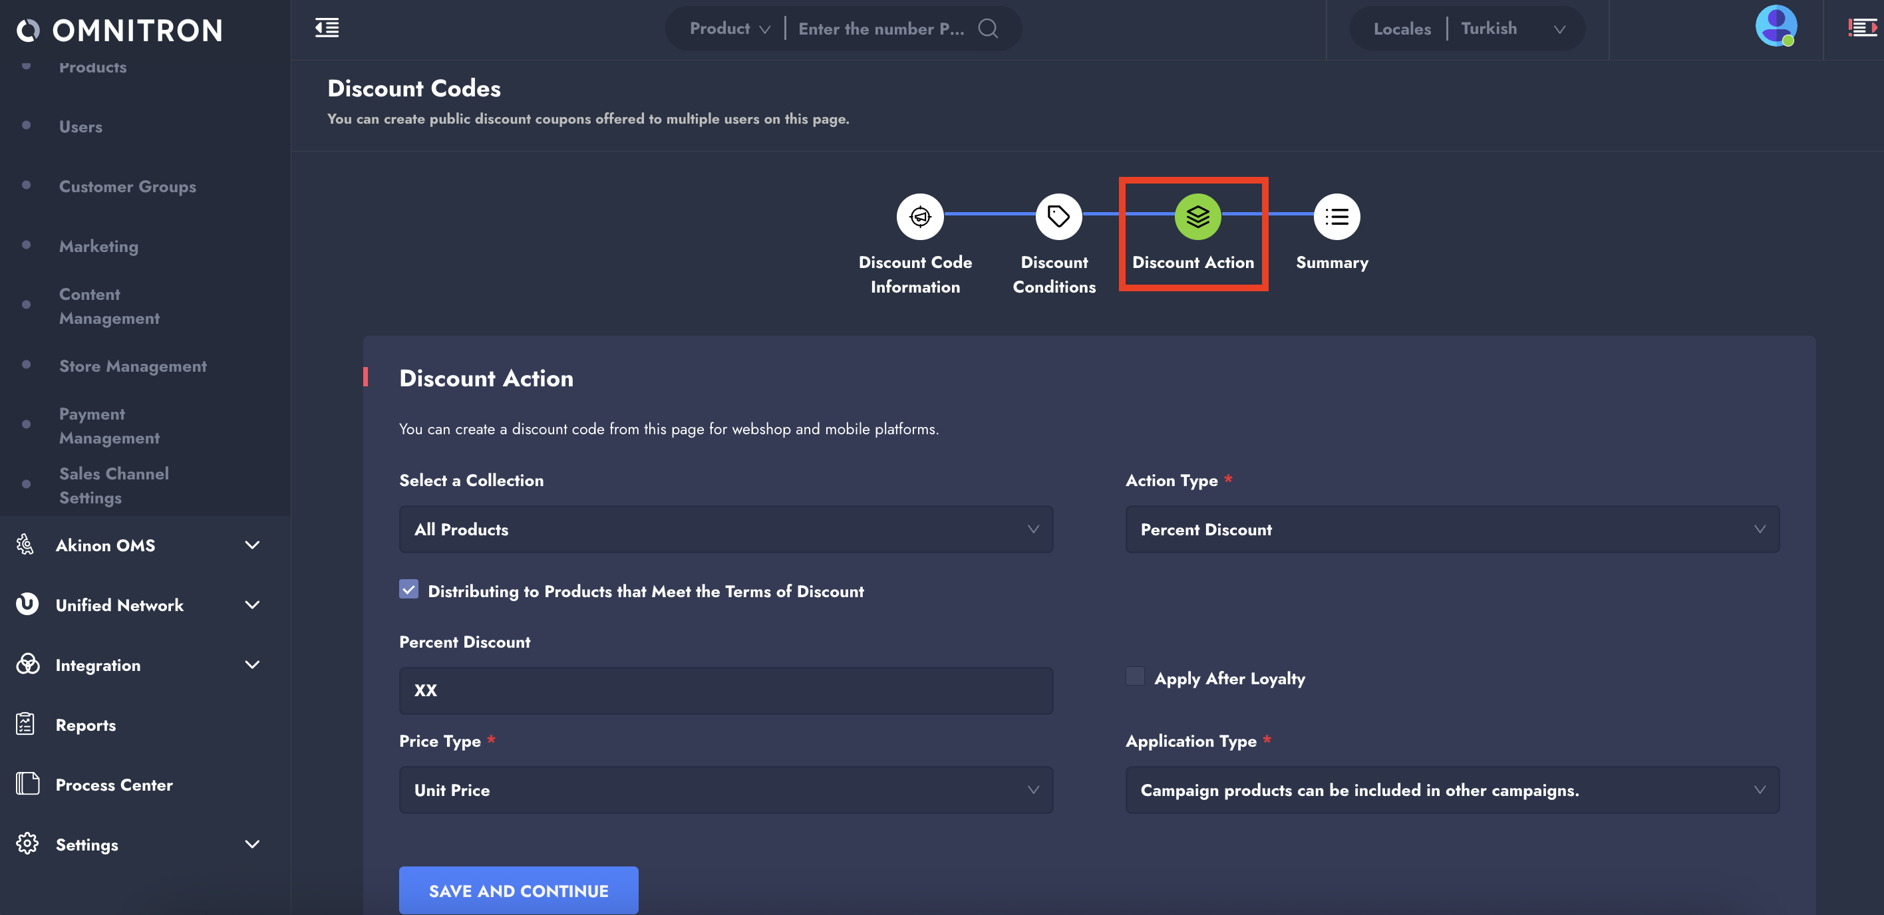Open the Select a Collection dropdown
This screenshot has width=1884, height=915.
(726, 529)
